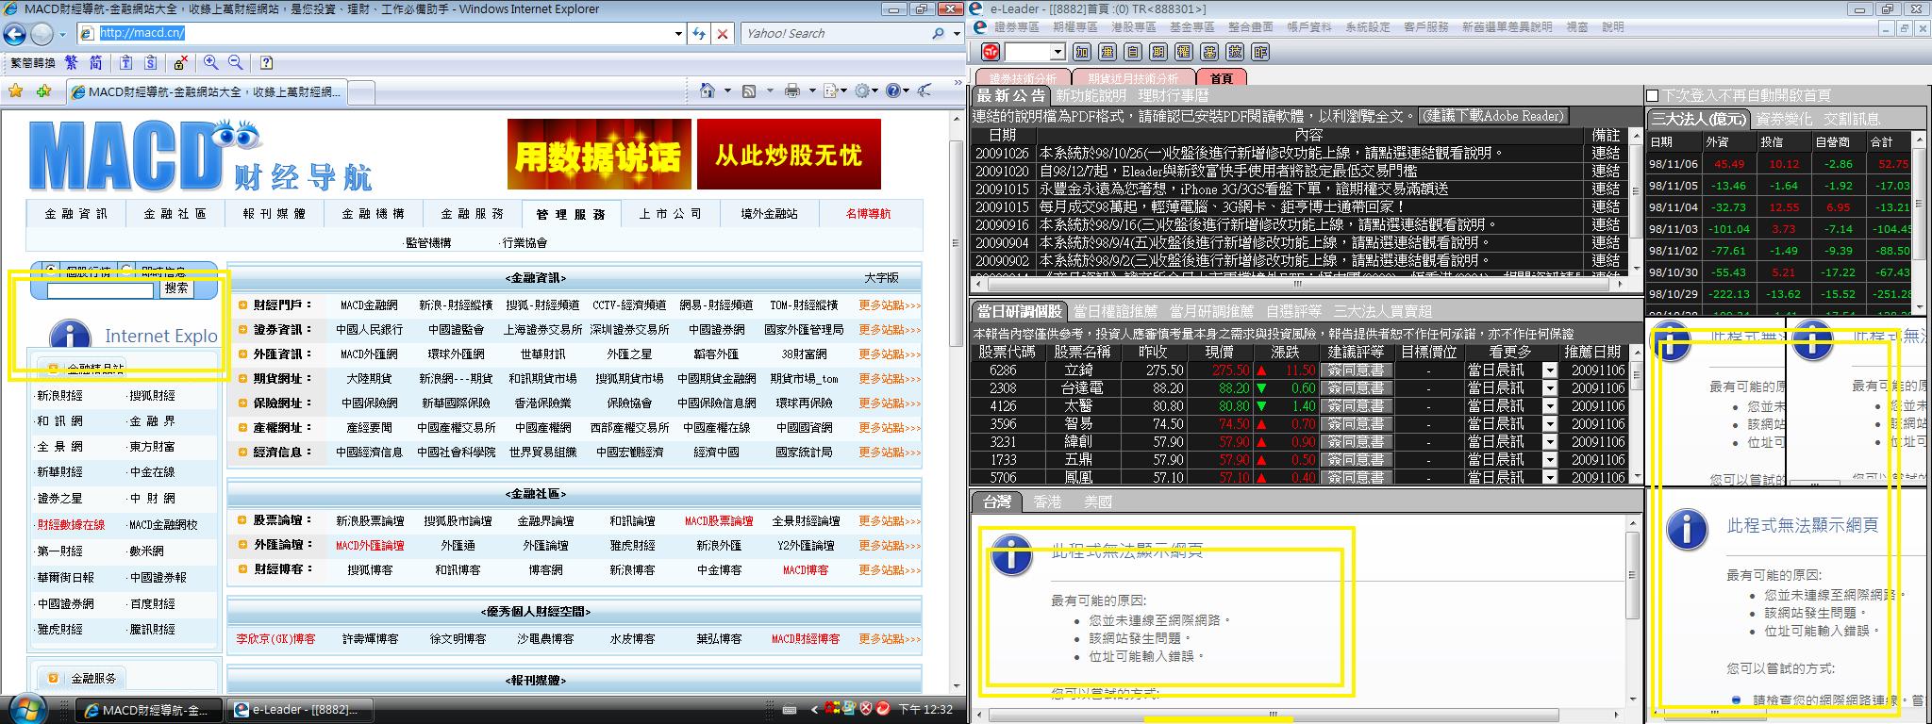The image size is (1932, 724).
Task: Convert page to Traditional Chinese (繁)
Action: click(x=73, y=63)
